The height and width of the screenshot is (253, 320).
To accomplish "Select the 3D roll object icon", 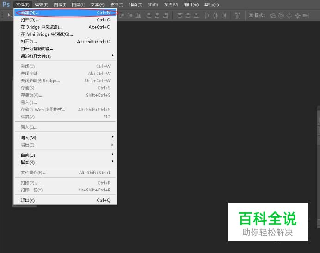I will pyautogui.click(x=281, y=15).
